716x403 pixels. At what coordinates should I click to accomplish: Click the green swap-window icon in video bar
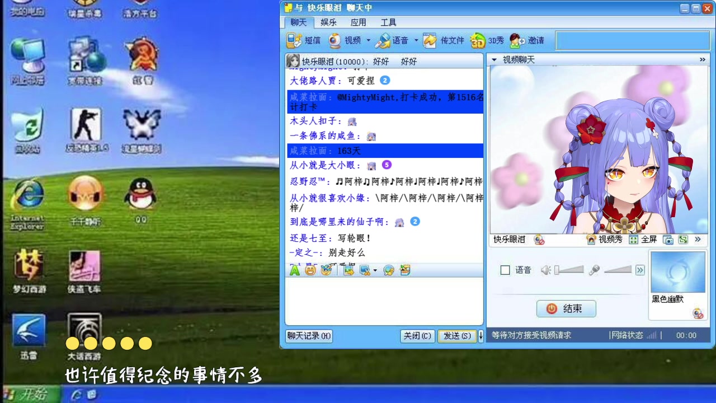(683, 240)
